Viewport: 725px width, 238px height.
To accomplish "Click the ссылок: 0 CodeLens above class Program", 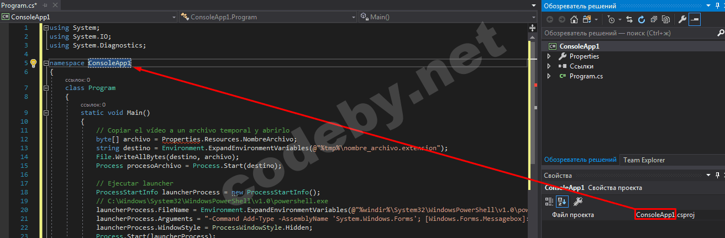I will click(x=77, y=80).
